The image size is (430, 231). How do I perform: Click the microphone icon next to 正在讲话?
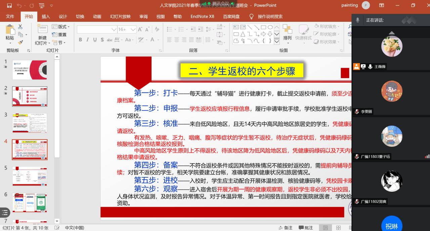pyautogui.click(x=357, y=20)
